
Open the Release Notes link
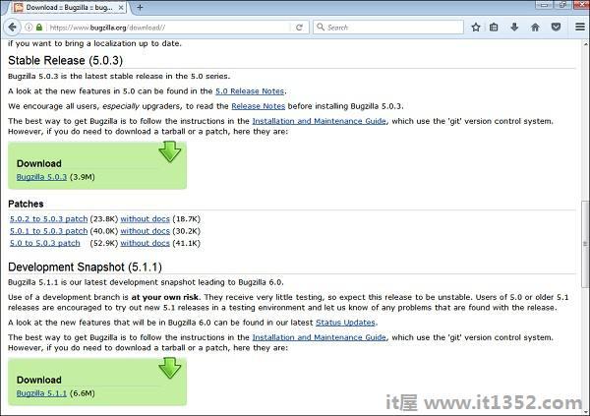[258, 106]
